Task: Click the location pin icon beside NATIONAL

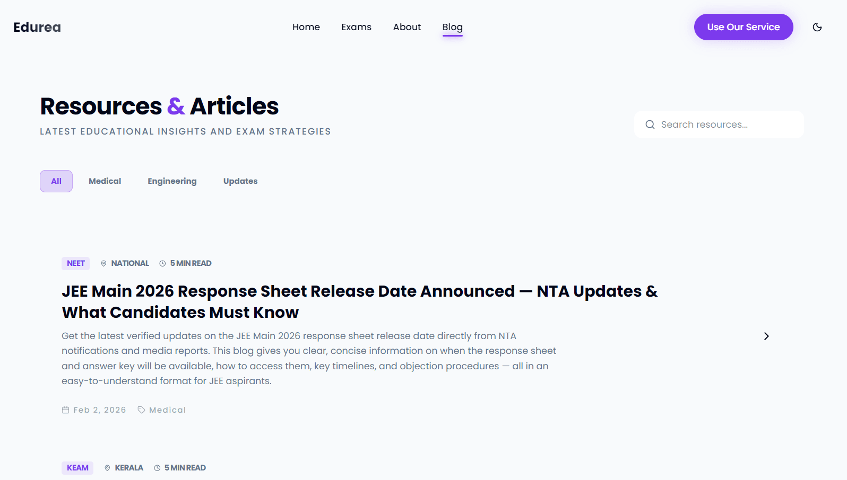Action: tap(103, 263)
